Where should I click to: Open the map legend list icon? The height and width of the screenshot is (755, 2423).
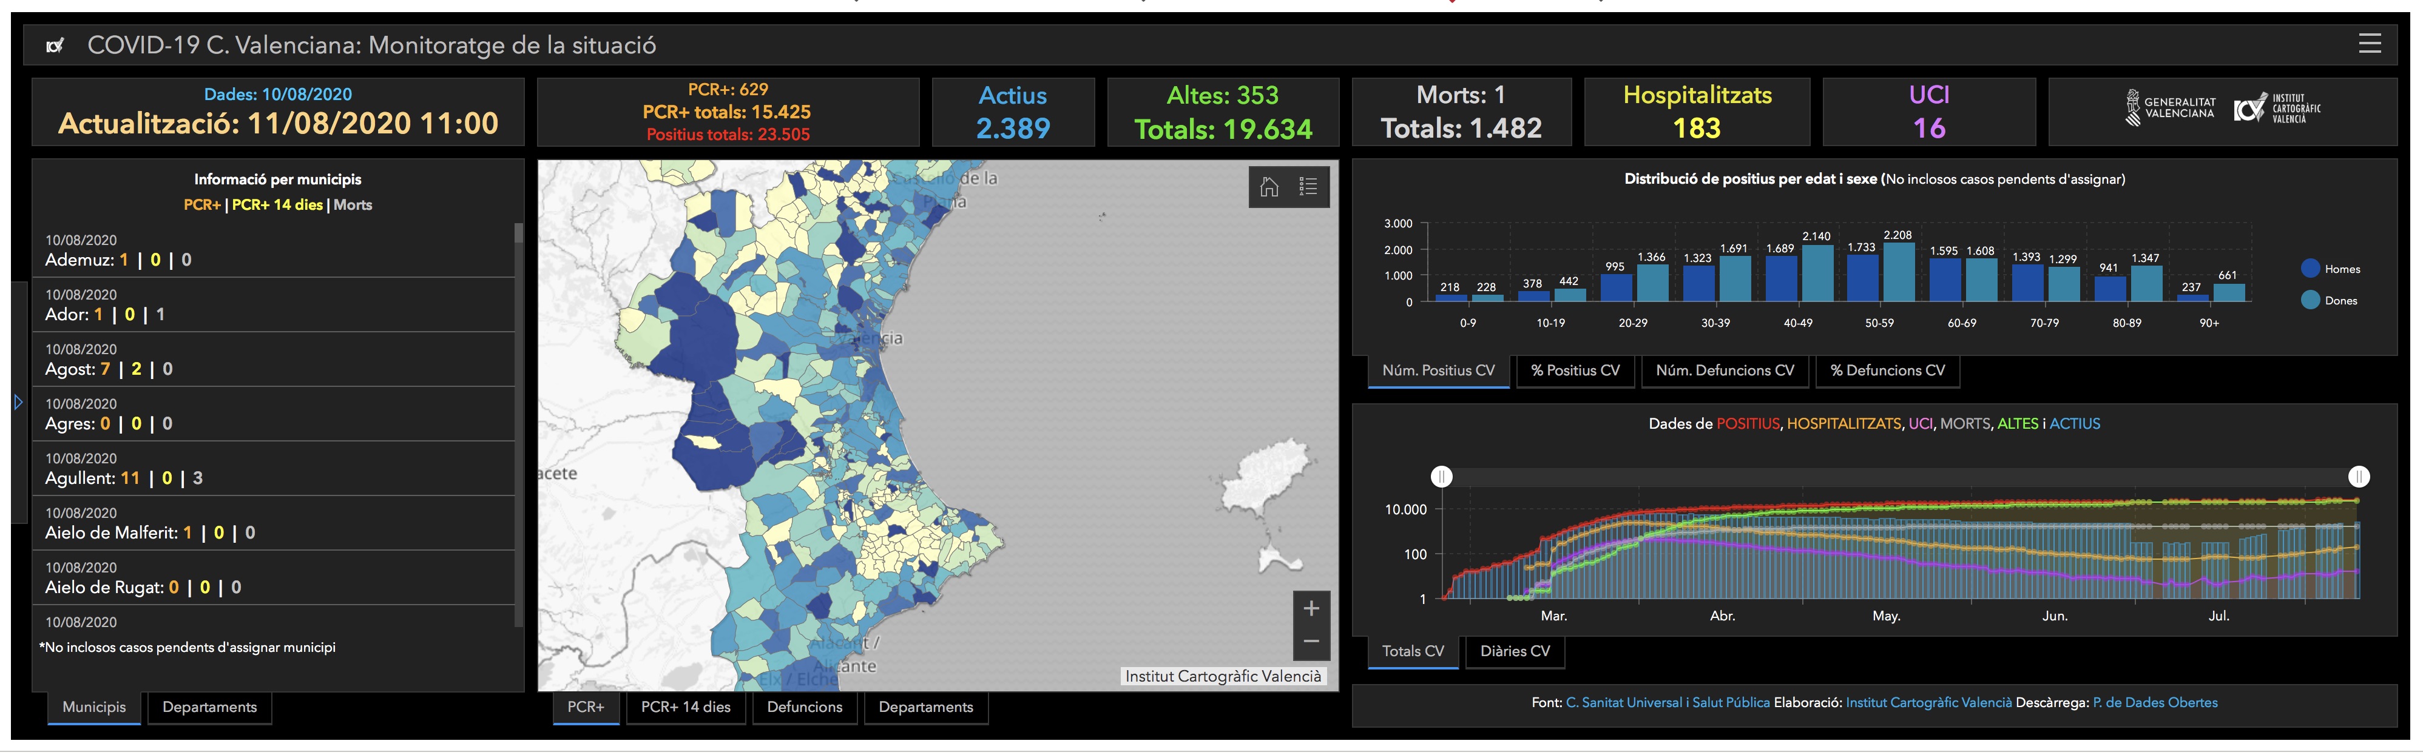point(1308,187)
